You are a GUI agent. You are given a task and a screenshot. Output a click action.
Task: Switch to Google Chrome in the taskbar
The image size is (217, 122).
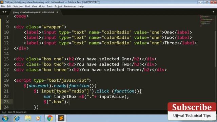[50, 118]
